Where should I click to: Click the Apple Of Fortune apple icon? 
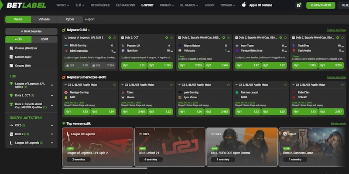click(244, 5)
